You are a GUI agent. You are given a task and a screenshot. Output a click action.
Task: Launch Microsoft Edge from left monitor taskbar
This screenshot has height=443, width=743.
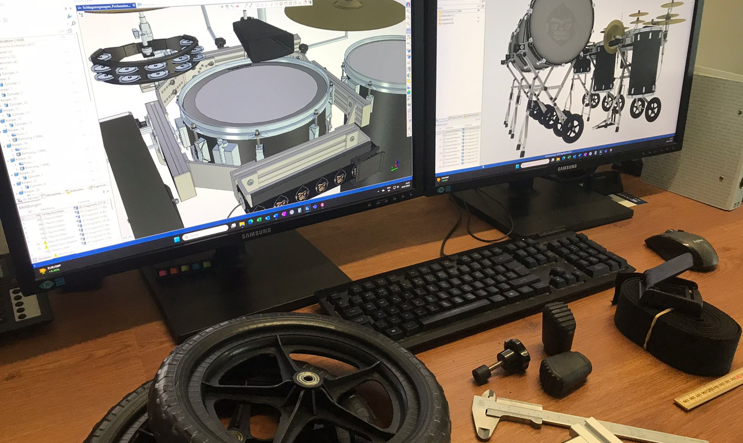tap(251, 222)
